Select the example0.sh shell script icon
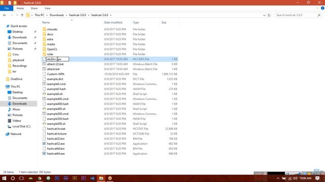The width and height of the screenshot is (325, 182). 44,94
